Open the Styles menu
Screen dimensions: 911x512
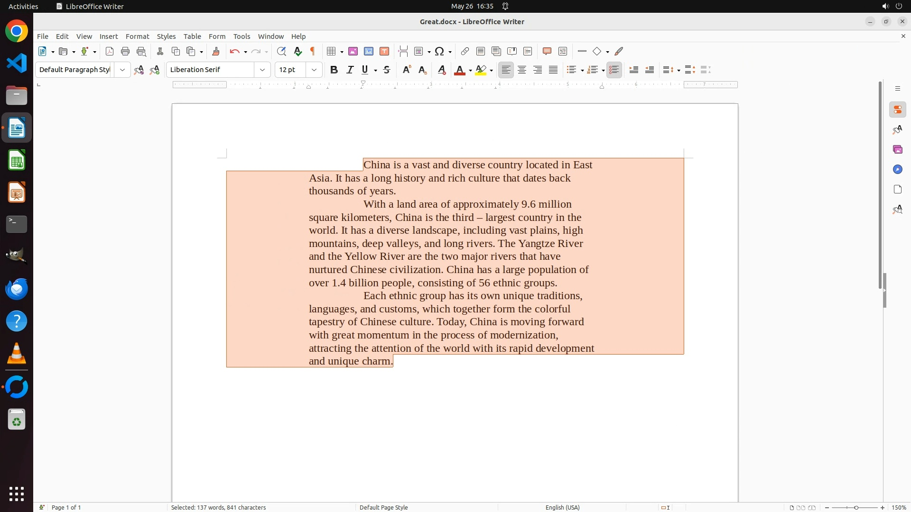coord(166,36)
